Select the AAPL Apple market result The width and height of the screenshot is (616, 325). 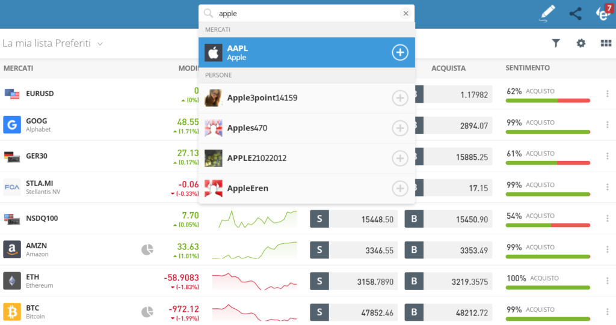[306, 53]
